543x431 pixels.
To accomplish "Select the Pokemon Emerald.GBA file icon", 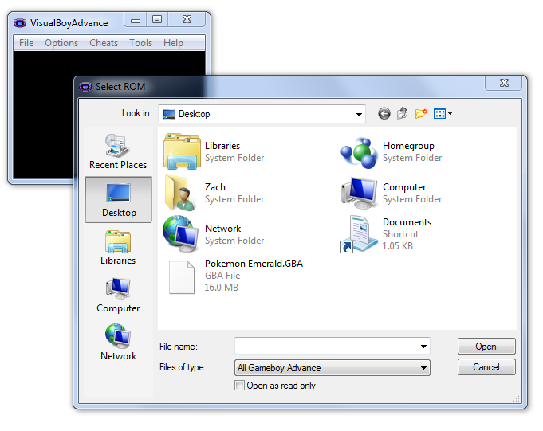I will [x=182, y=277].
